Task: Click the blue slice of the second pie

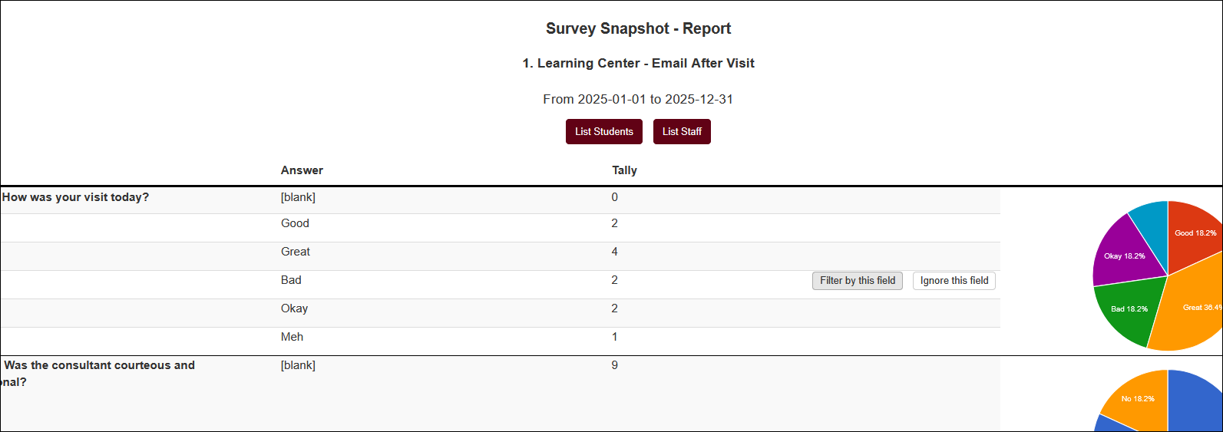Action: click(1198, 403)
